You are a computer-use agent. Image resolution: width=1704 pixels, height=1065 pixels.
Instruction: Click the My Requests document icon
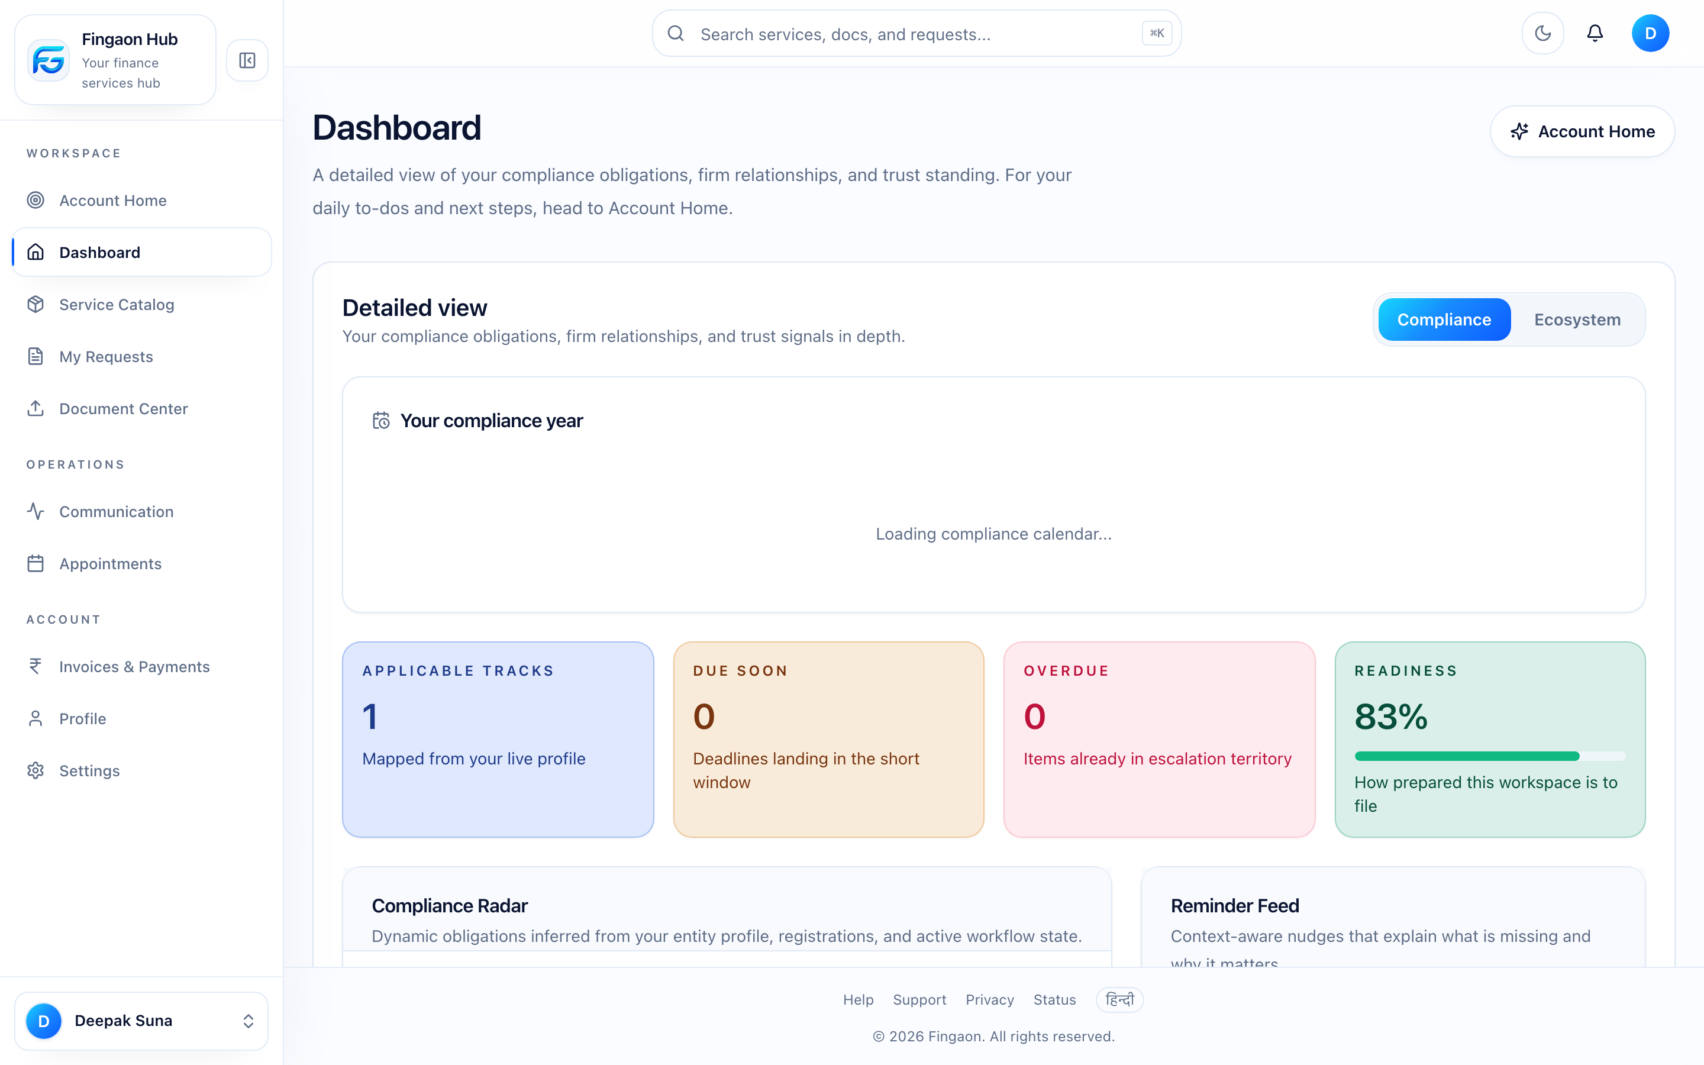(x=35, y=356)
